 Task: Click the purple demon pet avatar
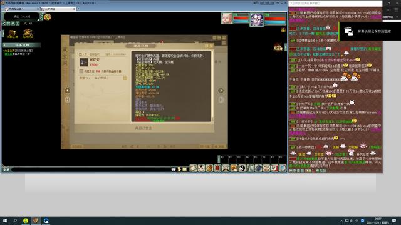tap(256, 19)
